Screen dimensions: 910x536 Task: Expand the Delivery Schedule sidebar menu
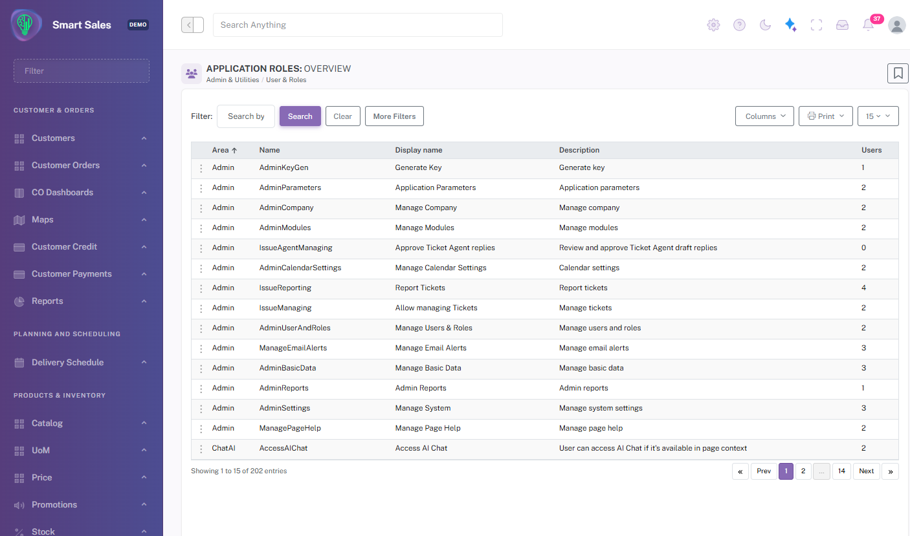81,363
